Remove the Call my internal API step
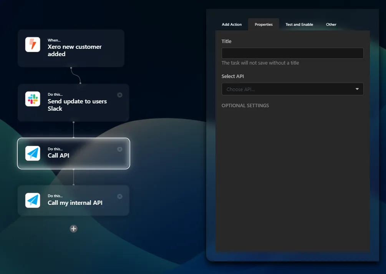 [119, 196]
